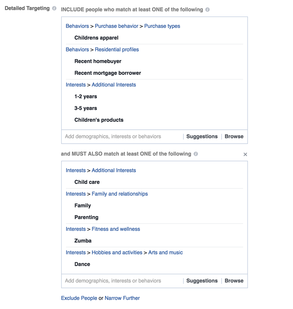Click the Purchase types breadcrumb link

(162, 26)
